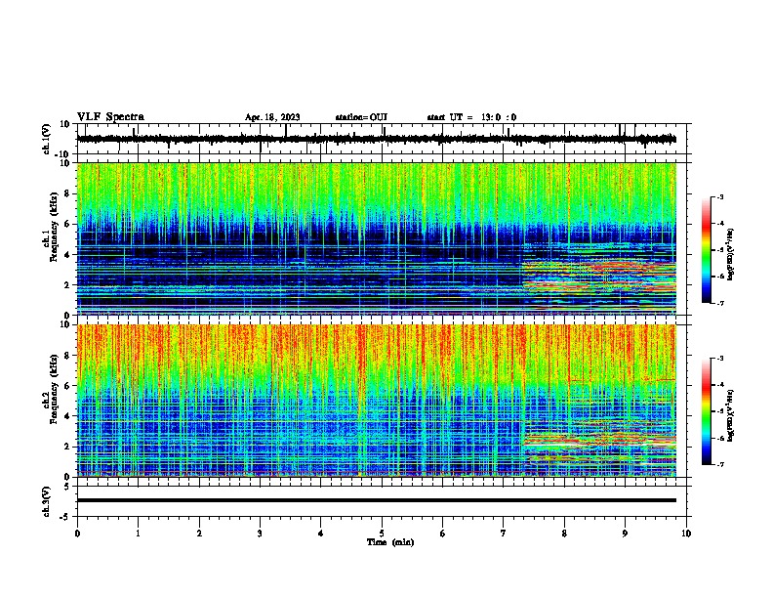The width and height of the screenshot is (773, 598).
Task: Click the ch.1 spectrogram panel
Action: (x=377, y=238)
